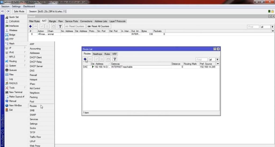This screenshot has width=275, height=147.
Task: Switch to Filter Rules tab
Action: (x=34, y=21)
